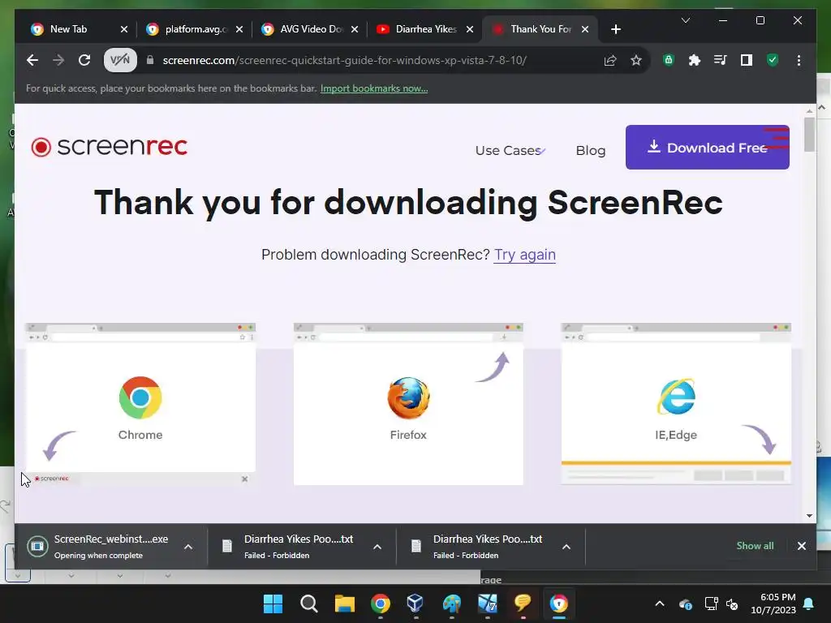
Task: Click the scrollbar down arrow
Action: coord(809,515)
